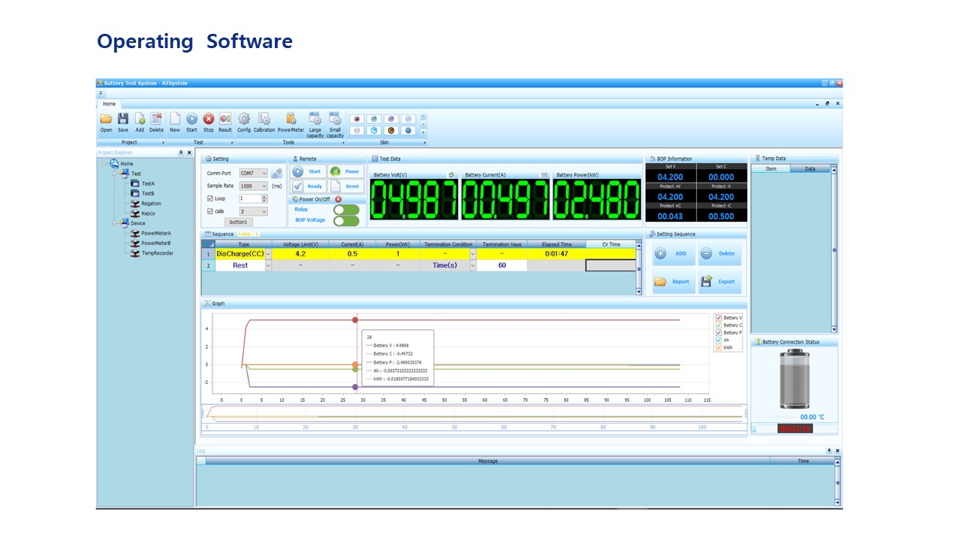Viewport: 961px width, 541px height.
Task: Select TestA in the Project Explorer
Action: pyautogui.click(x=148, y=183)
